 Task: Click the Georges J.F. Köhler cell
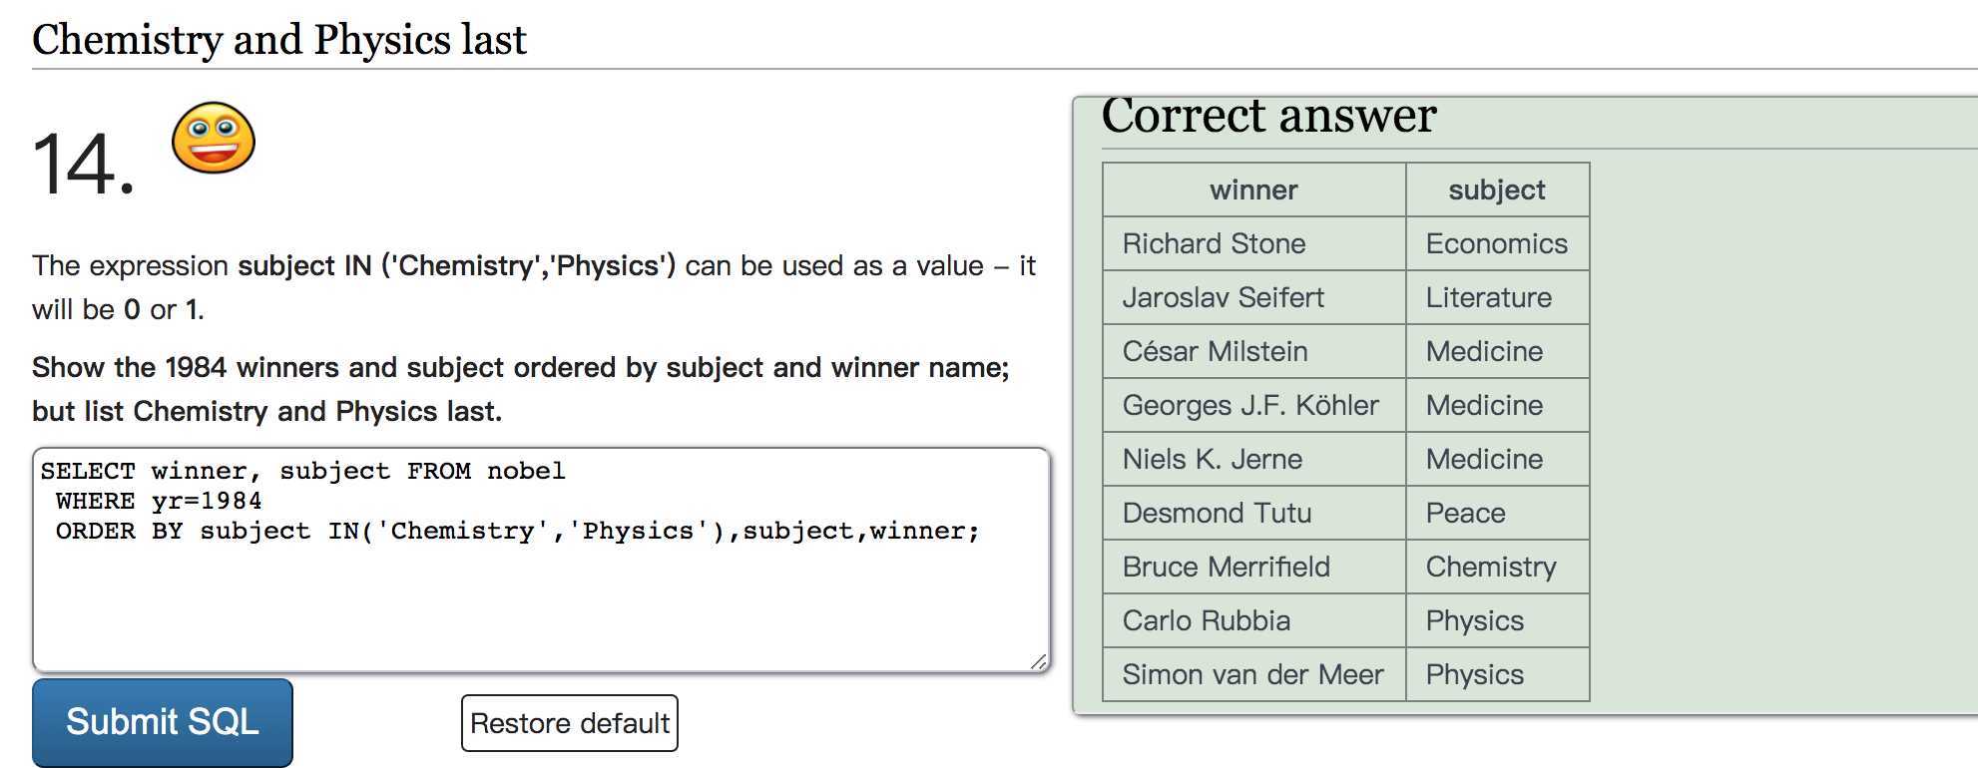coord(1254,405)
